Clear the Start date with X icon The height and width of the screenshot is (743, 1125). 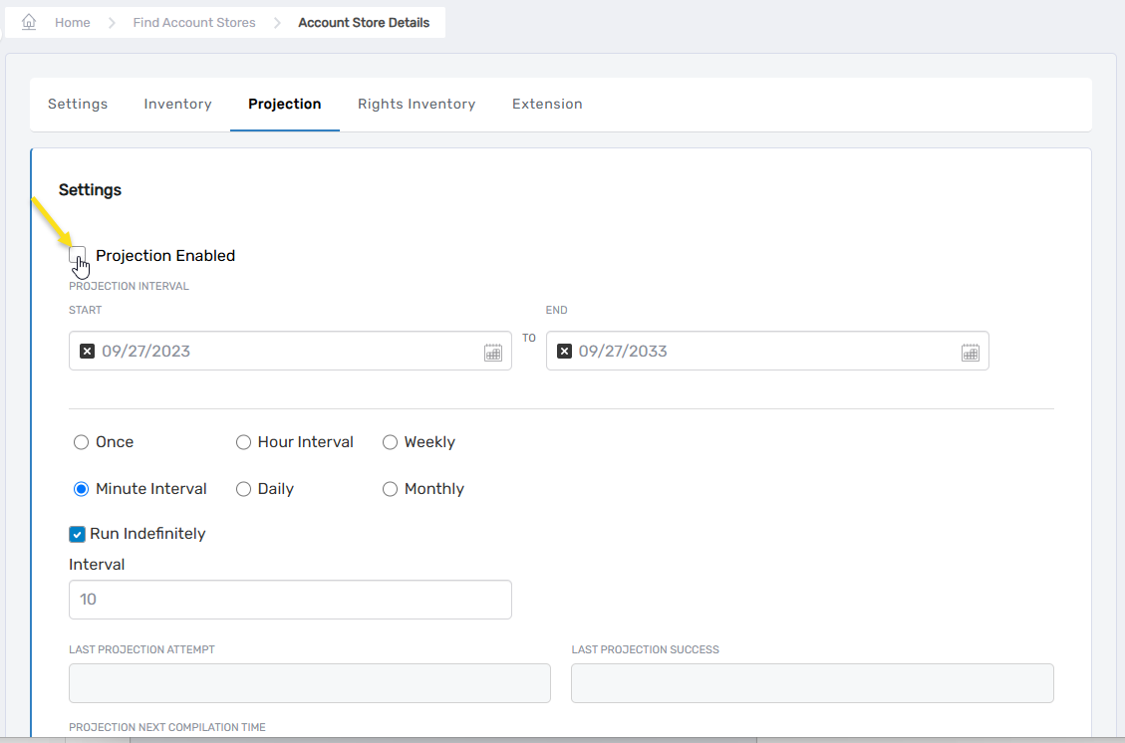coord(87,351)
